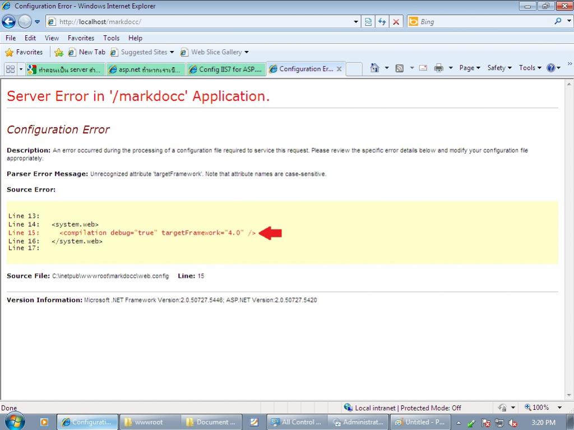Screen dimensions: 574x430
Task: Open wwwroot folder from the taskbar
Action: [149, 422]
